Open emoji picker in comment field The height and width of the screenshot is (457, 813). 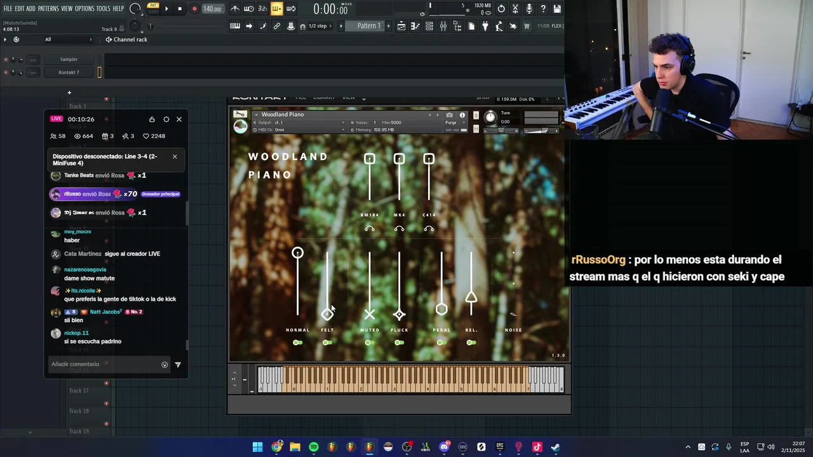point(165,364)
